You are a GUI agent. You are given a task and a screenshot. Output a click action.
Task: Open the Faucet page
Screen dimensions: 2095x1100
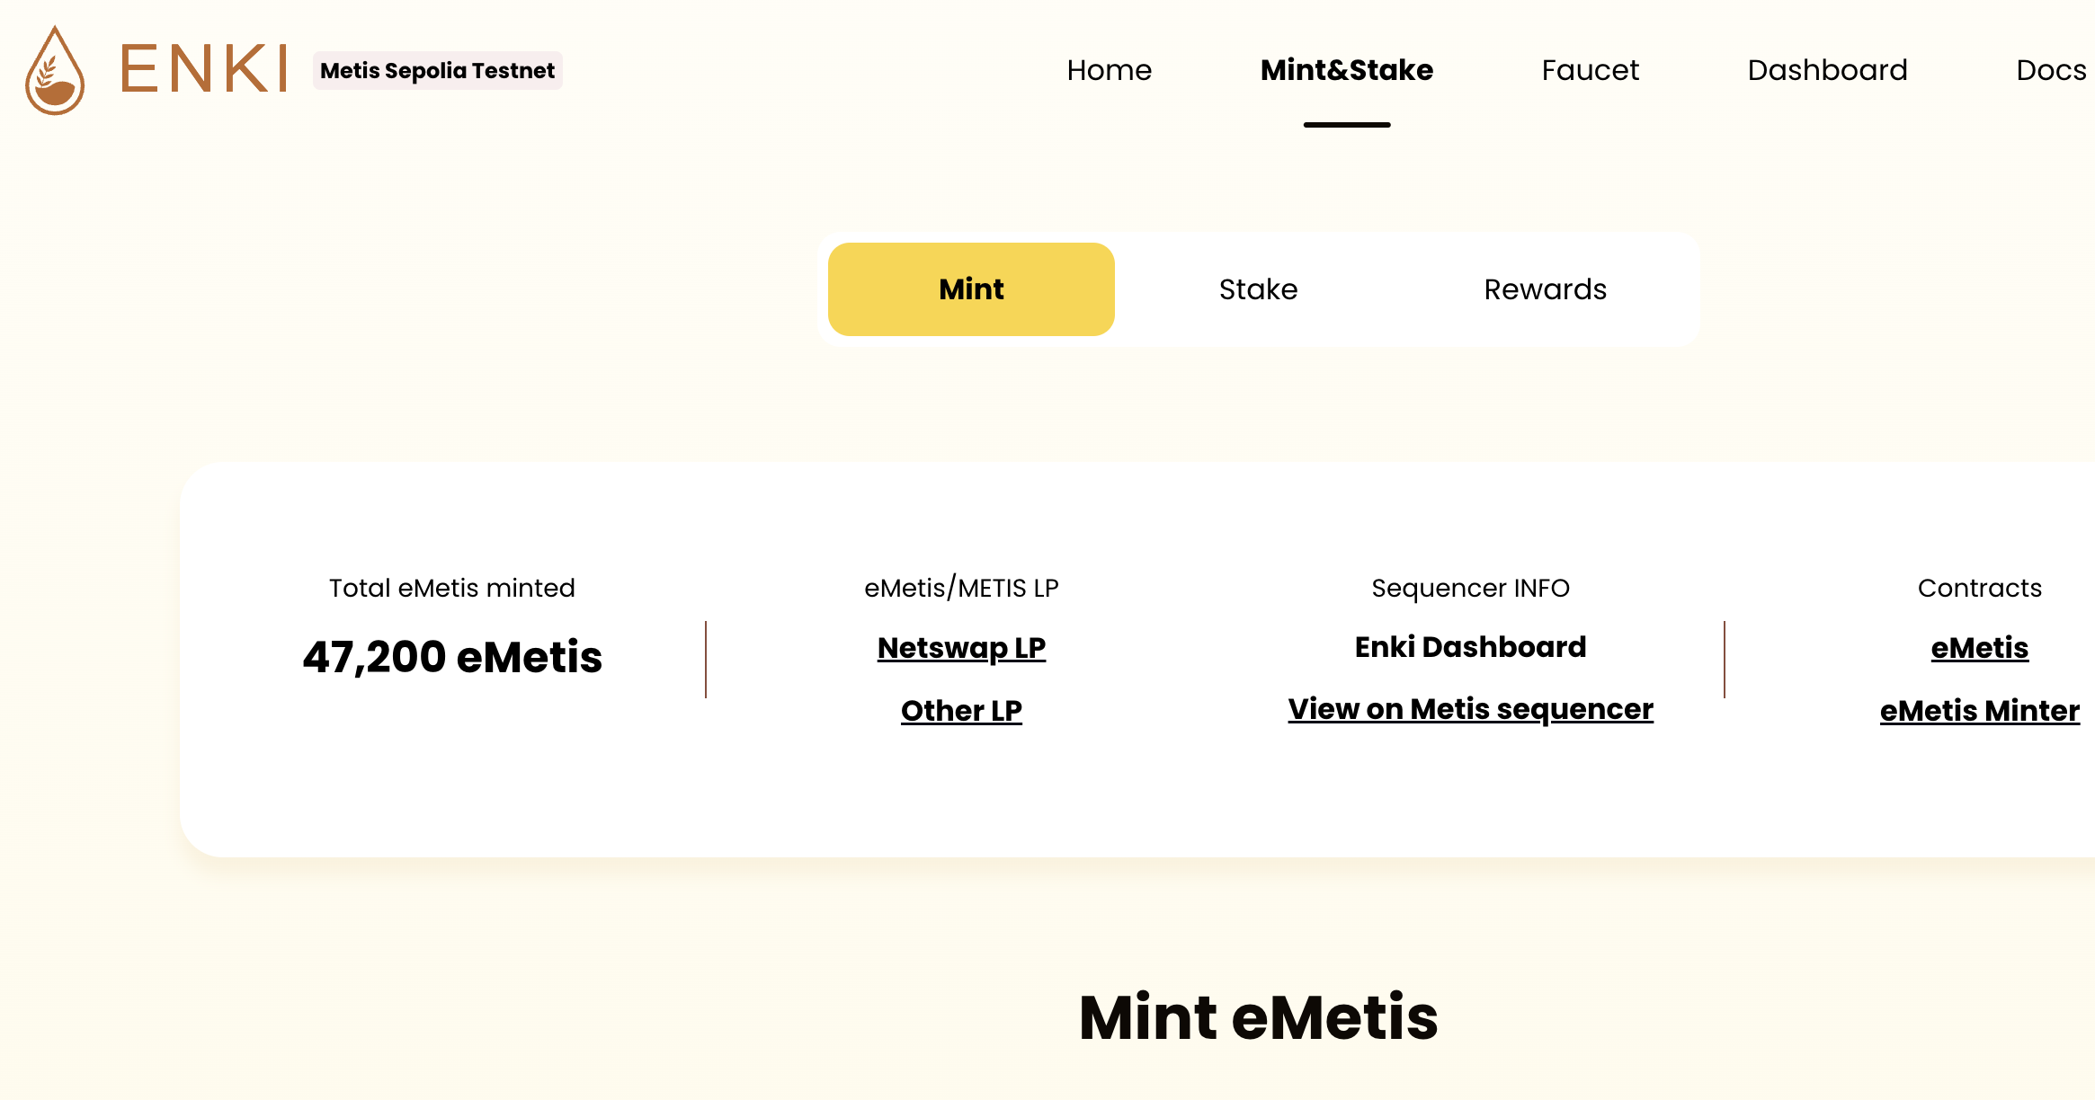(x=1590, y=70)
